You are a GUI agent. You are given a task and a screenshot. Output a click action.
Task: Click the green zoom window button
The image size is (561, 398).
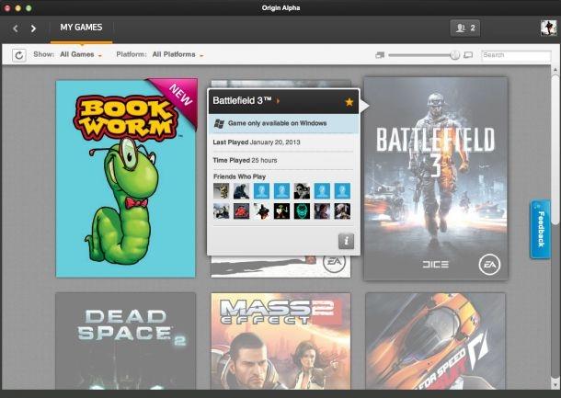29,8
